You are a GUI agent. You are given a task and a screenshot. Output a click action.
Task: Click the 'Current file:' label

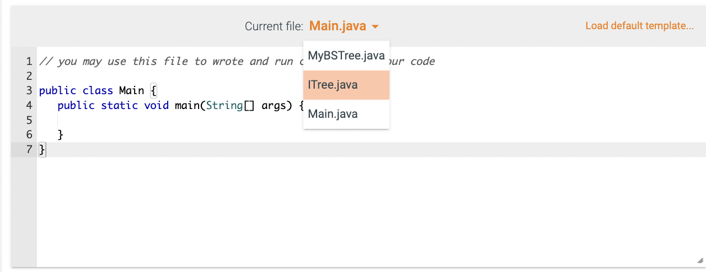pyautogui.click(x=274, y=26)
